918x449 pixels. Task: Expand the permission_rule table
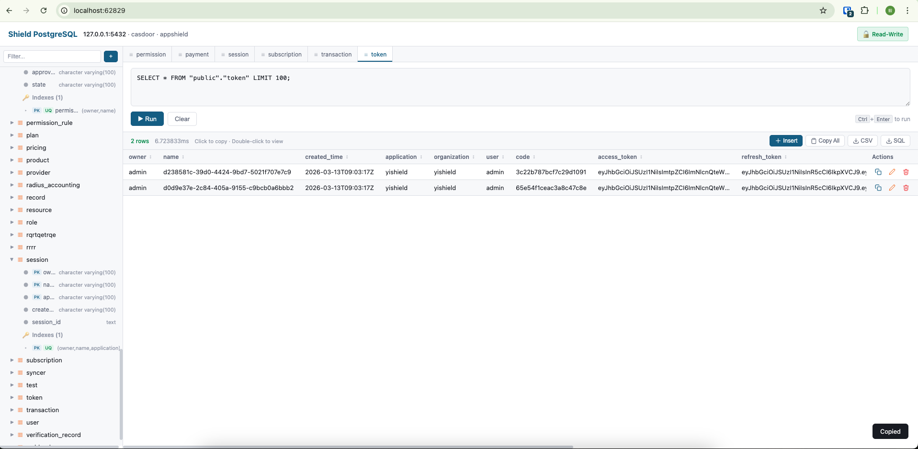[x=12, y=123]
